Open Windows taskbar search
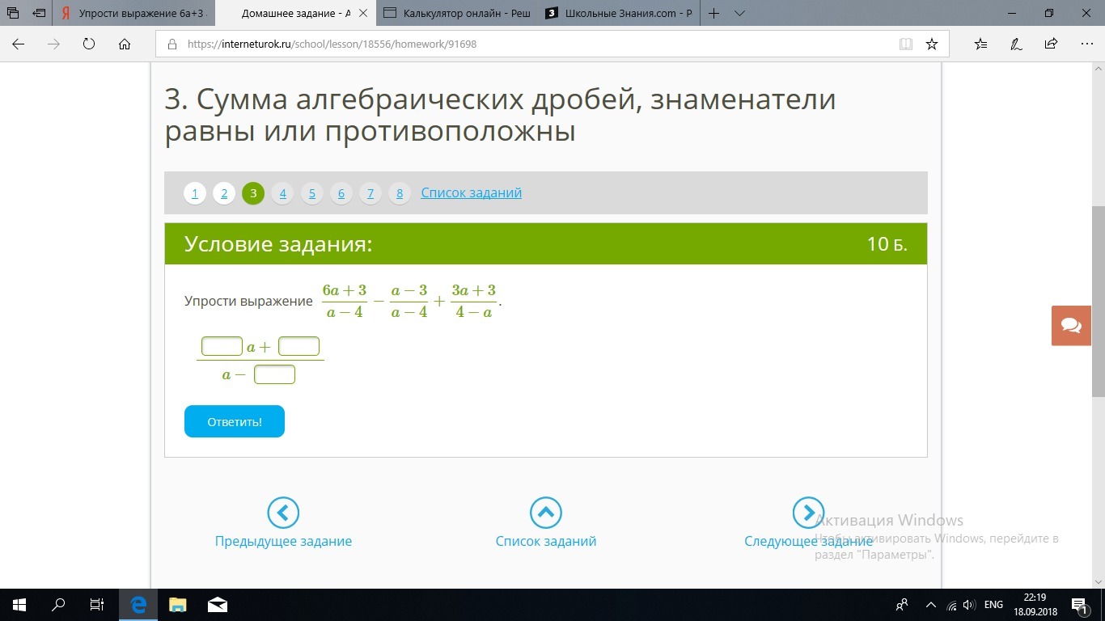Screen dimensions: 1105x621 click(58, 605)
